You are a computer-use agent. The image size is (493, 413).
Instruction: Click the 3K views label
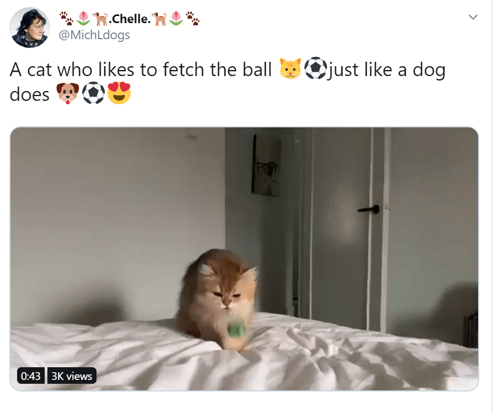[x=72, y=376]
